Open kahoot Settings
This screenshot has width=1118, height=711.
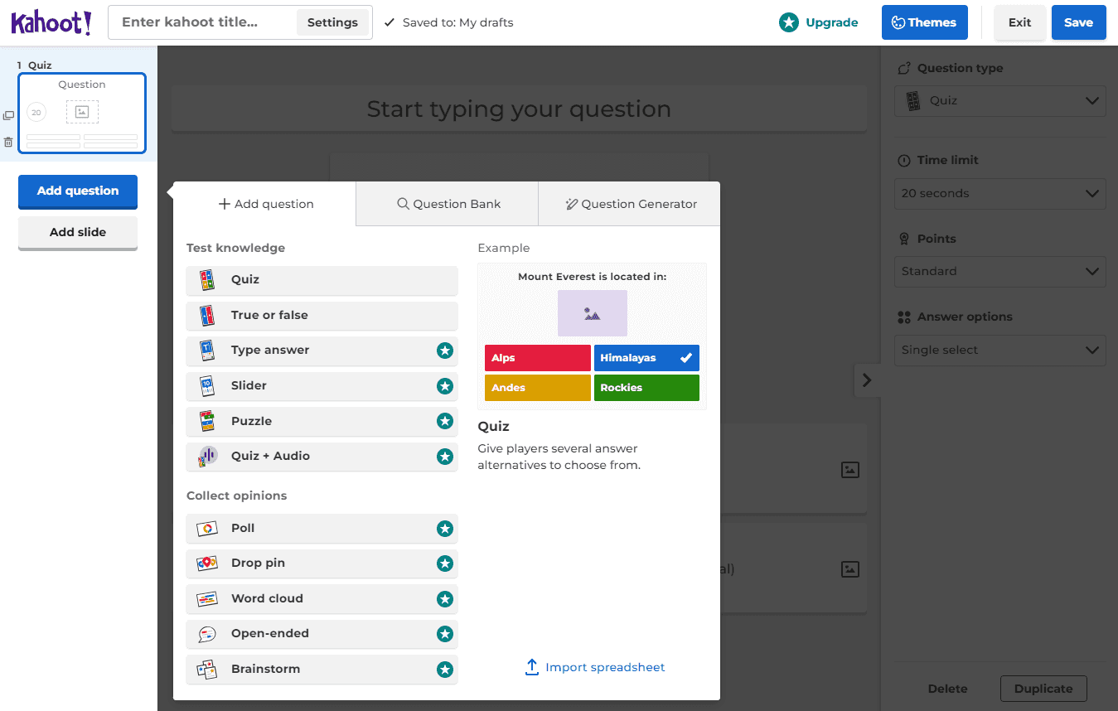pos(332,22)
